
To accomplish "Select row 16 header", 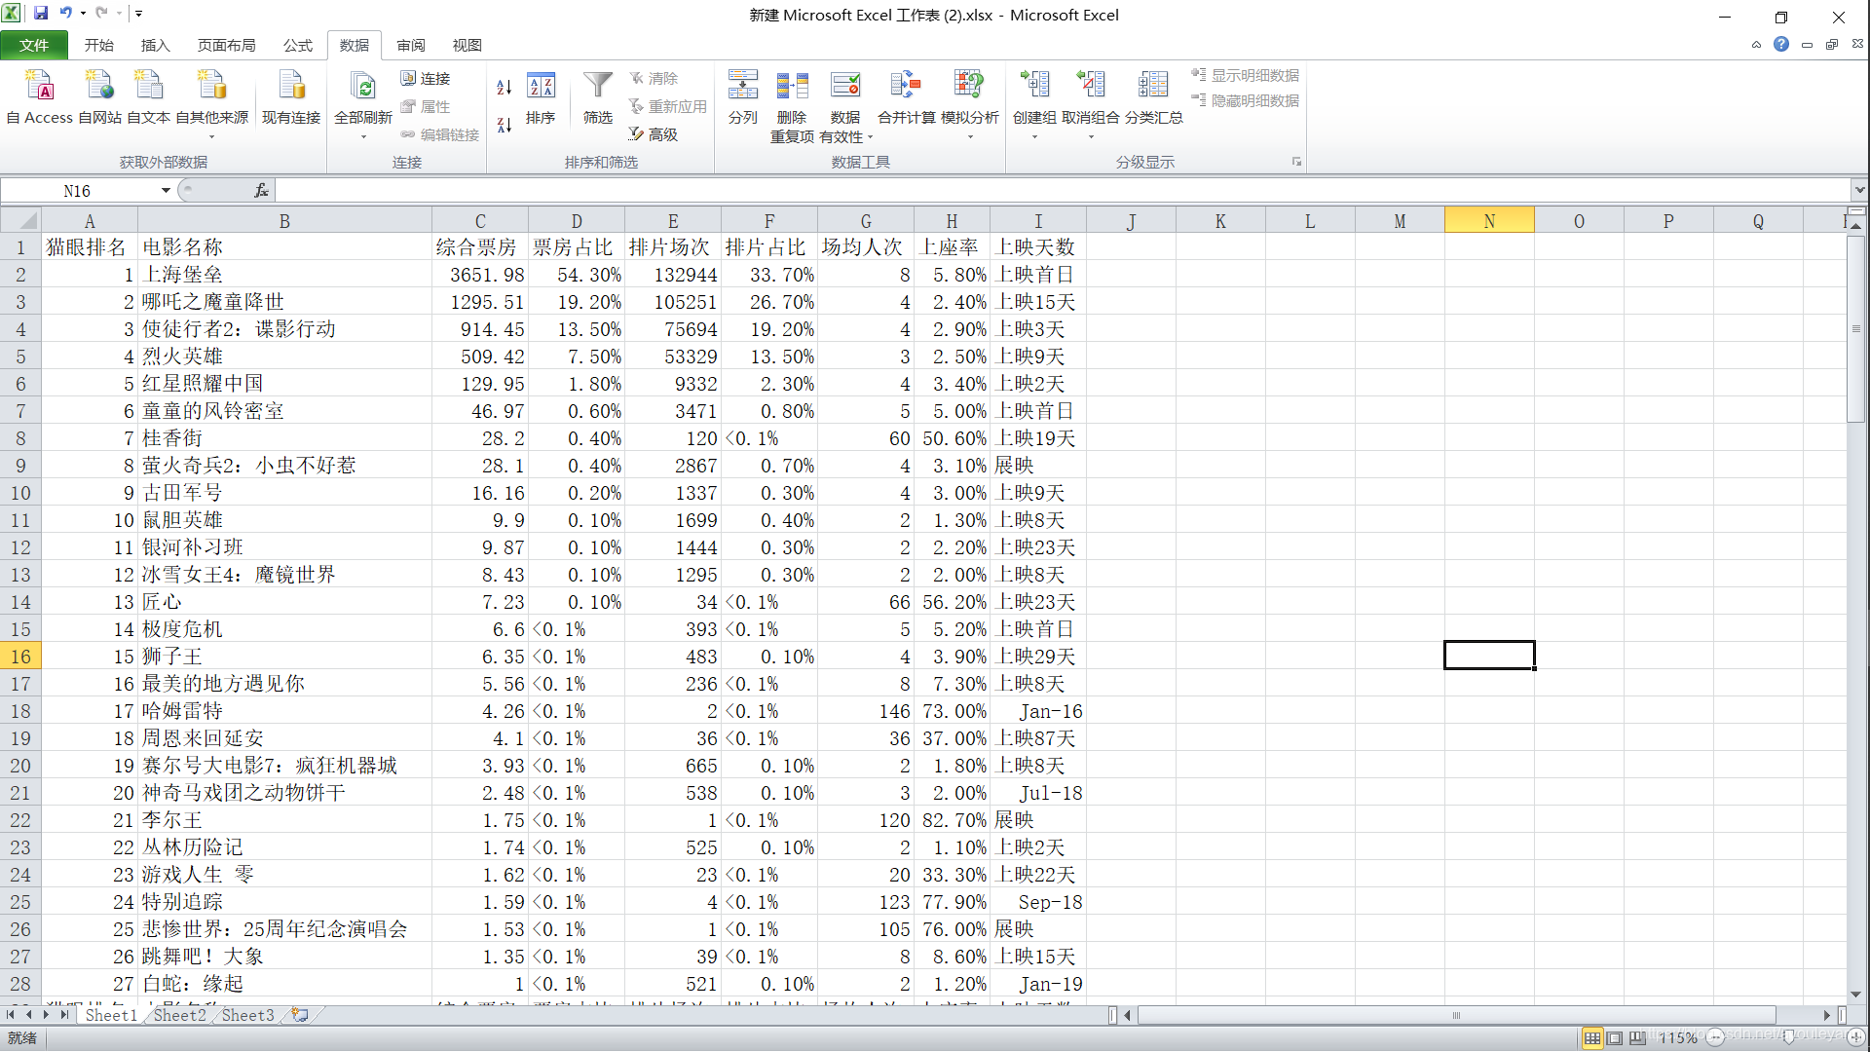I will (x=20, y=657).
